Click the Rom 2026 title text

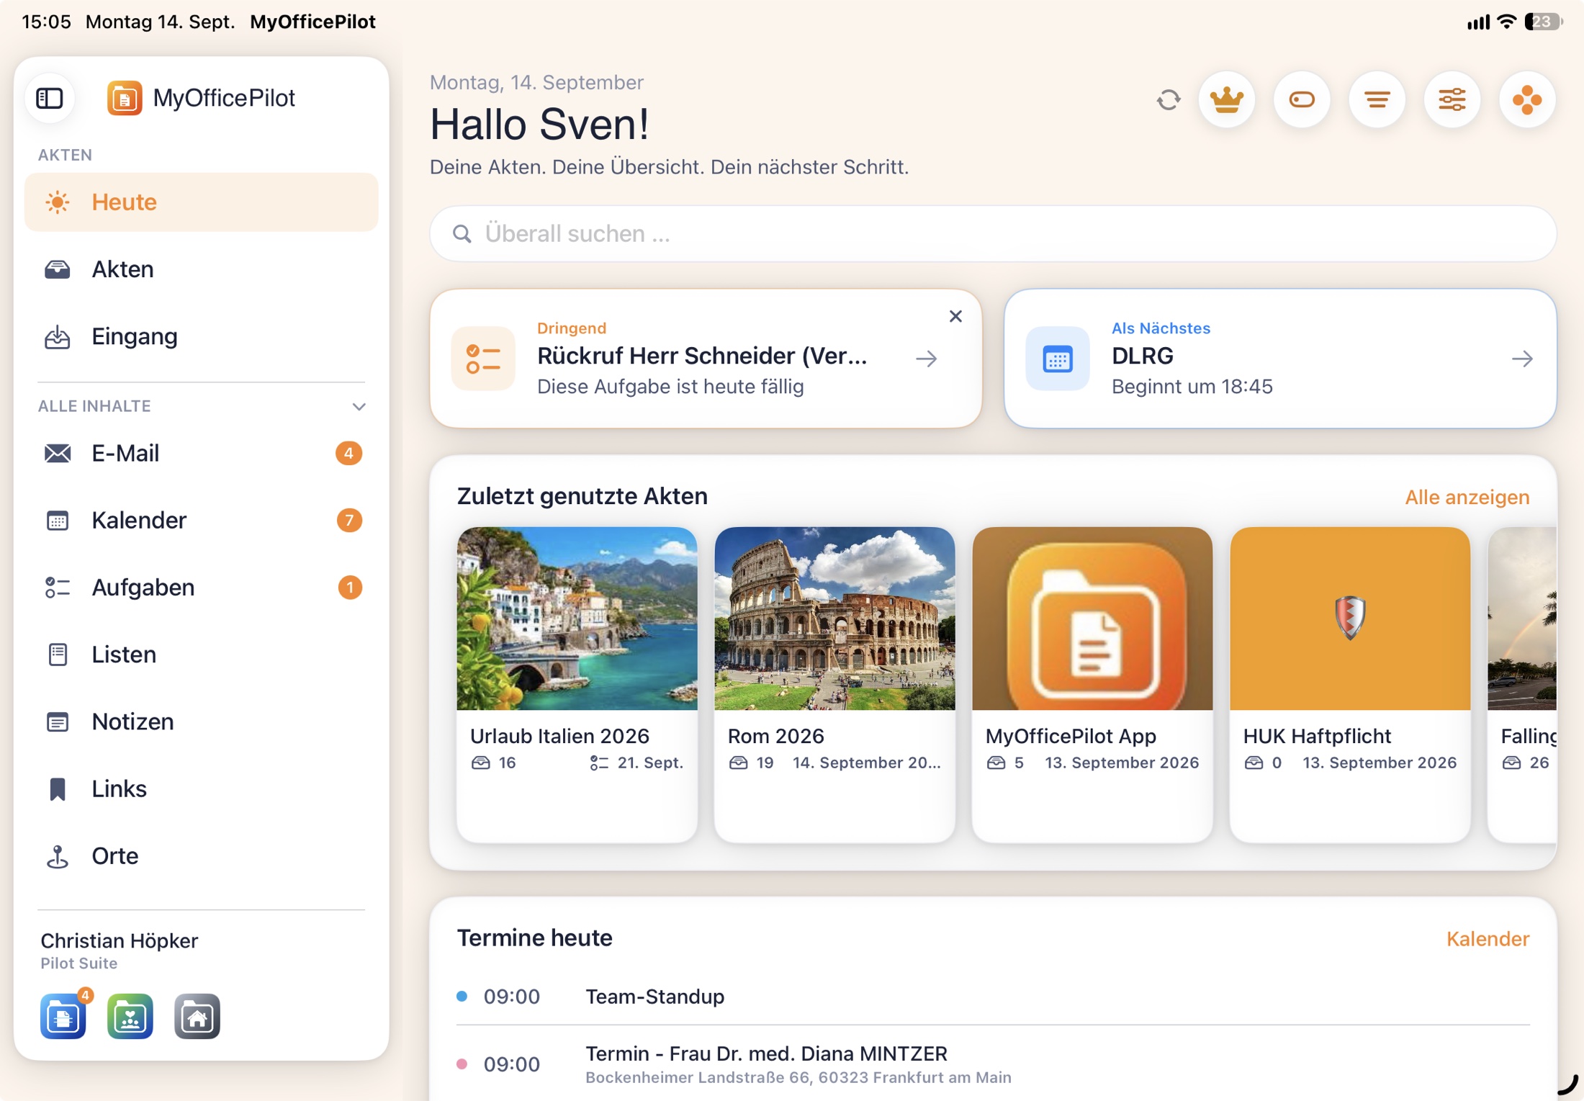(775, 736)
